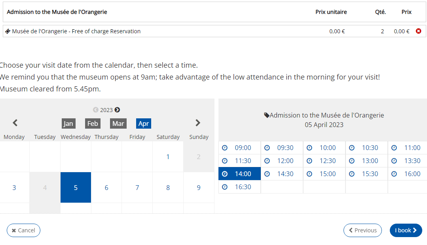Select April 8 on the calendar
The height and width of the screenshot is (245, 427).
(x=168, y=188)
